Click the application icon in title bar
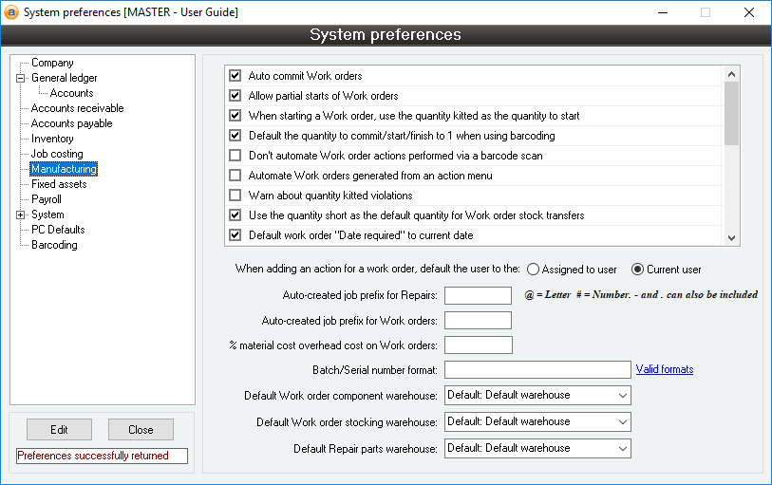Screen dimensions: 772x485 [x=11, y=12]
